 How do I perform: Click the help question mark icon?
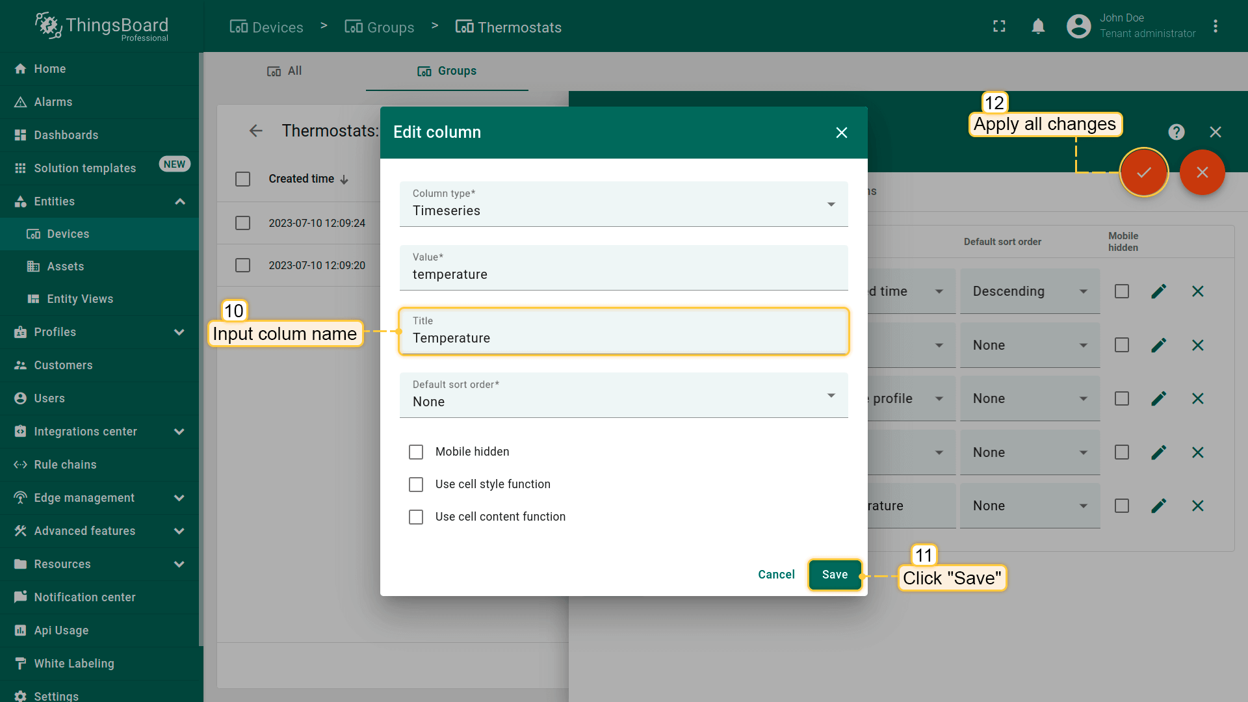1176,132
